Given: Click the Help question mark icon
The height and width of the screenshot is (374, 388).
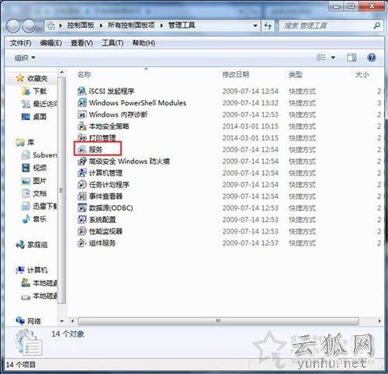Looking at the screenshot, I should (x=372, y=57).
